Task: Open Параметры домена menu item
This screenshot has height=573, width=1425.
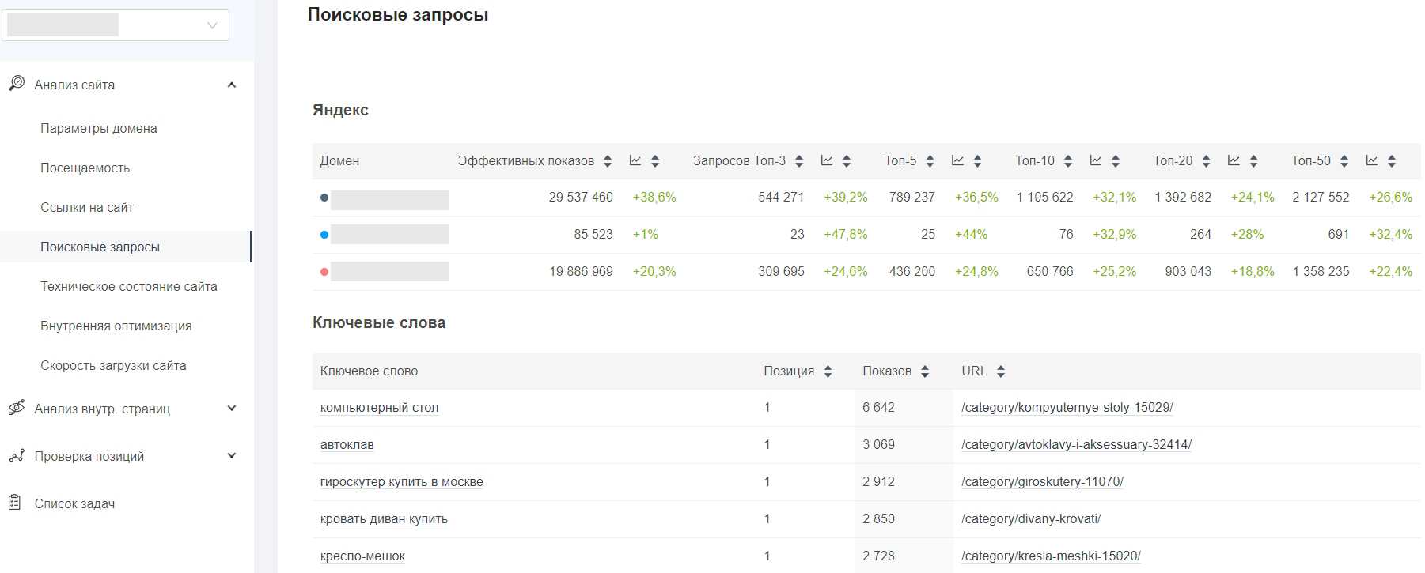Action: 99,128
